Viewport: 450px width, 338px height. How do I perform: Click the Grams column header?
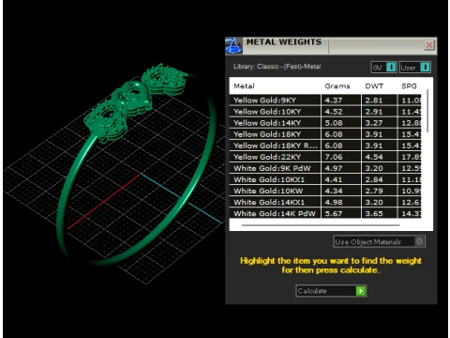337,86
